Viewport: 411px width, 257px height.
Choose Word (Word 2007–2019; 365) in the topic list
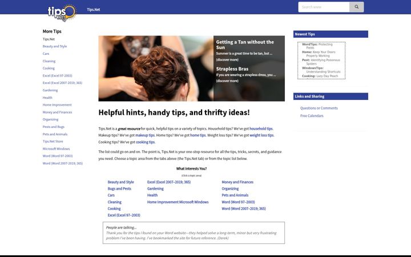(244, 209)
